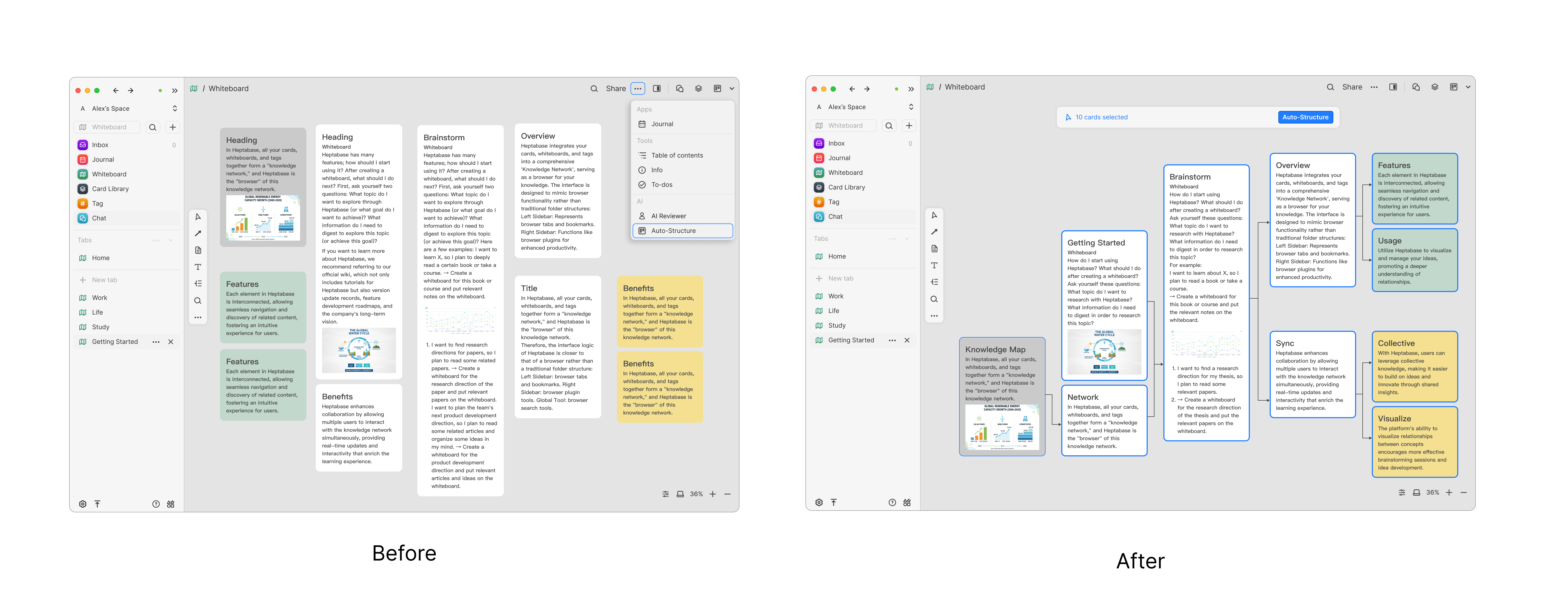Select the arrow connector tool in Before window

(x=198, y=234)
